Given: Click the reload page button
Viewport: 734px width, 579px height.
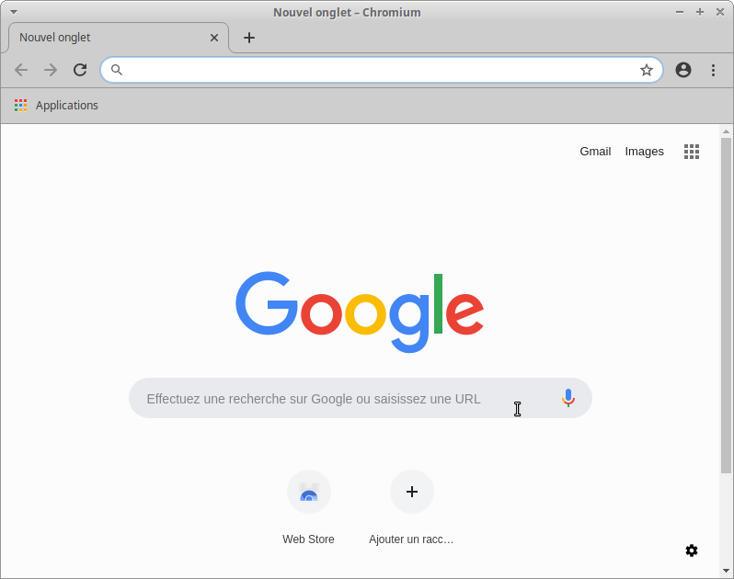Looking at the screenshot, I should click(80, 70).
